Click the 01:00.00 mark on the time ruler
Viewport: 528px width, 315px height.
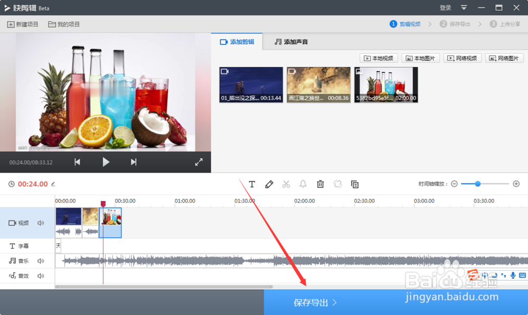[185, 201]
